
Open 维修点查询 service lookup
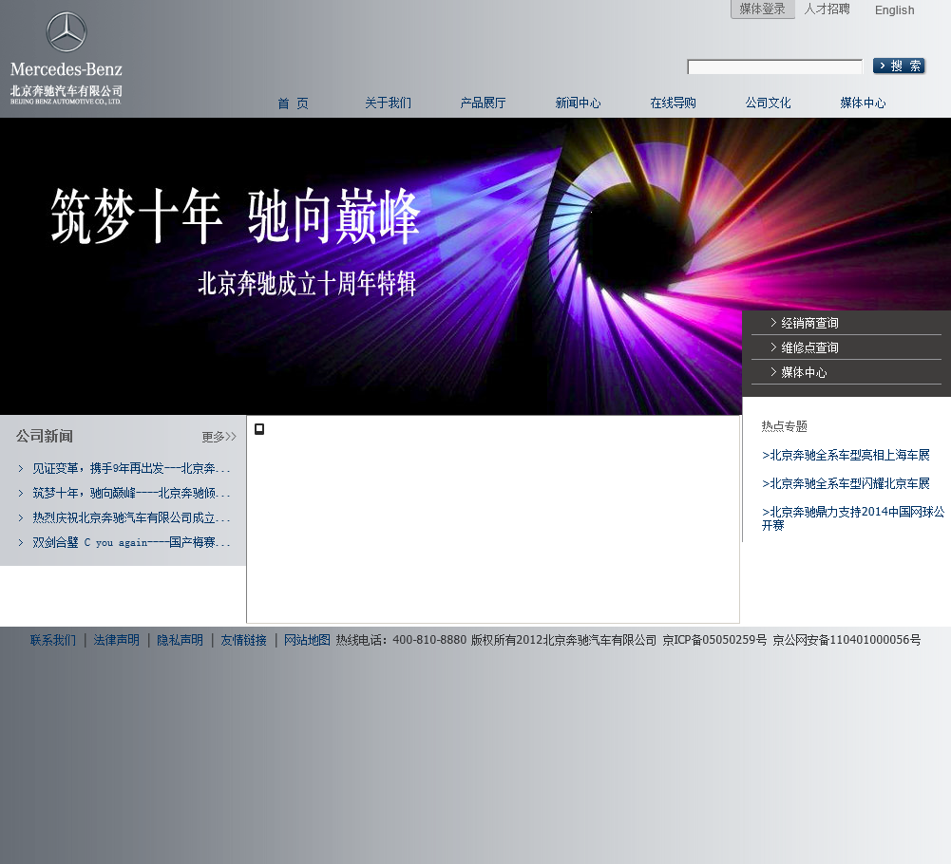809,347
